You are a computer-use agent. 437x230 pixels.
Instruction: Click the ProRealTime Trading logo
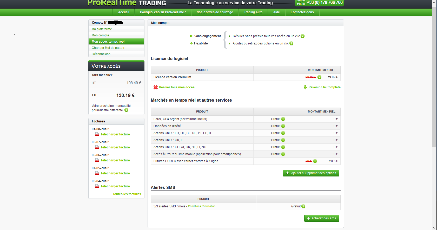click(x=127, y=3)
